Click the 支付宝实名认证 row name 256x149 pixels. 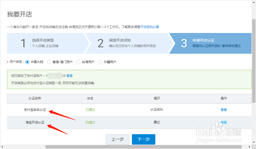click(x=35, y=110)
